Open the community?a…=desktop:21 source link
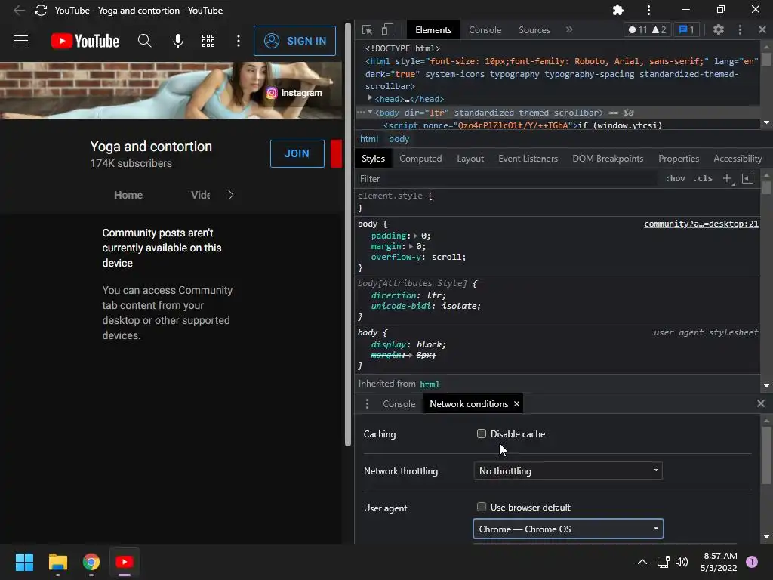This screenshot has height=580, width=773. 701,224
